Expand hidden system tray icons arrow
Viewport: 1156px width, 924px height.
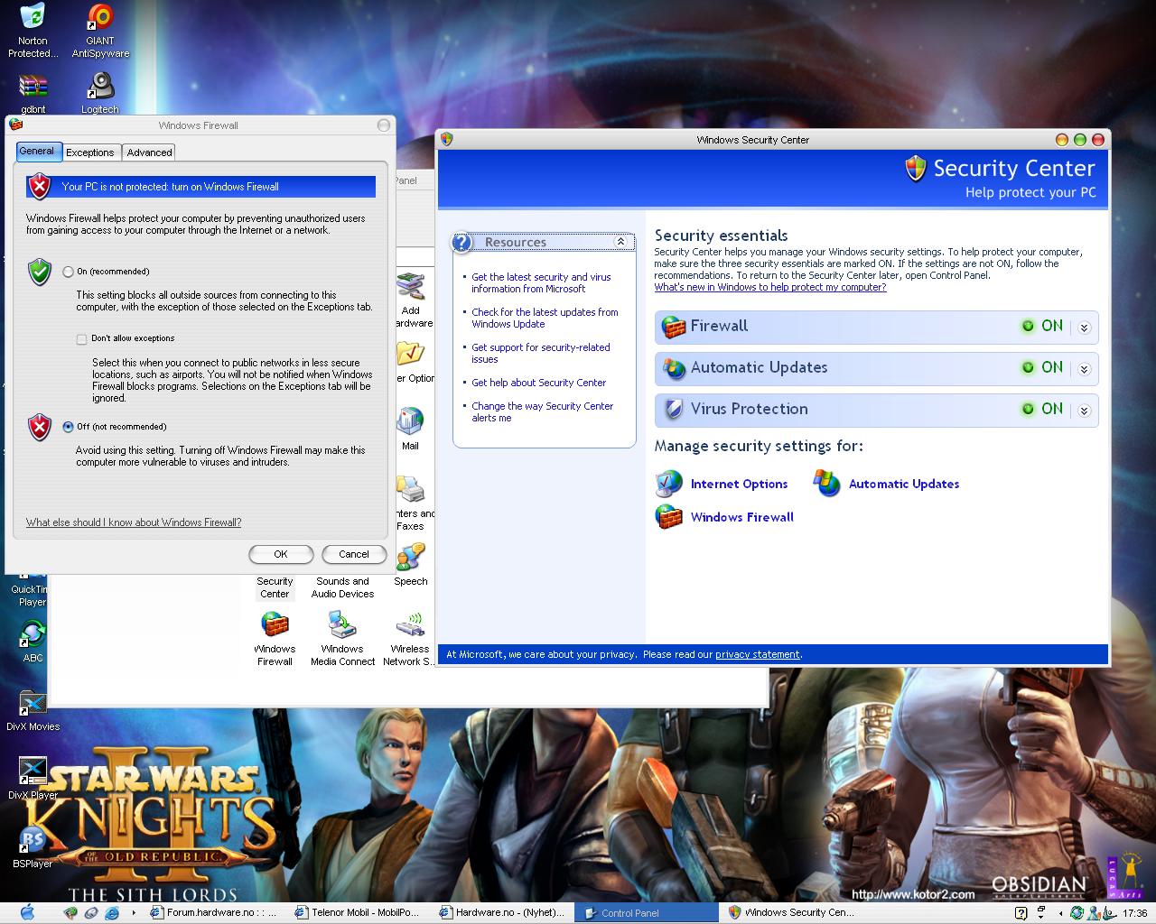click(x=1060, y=912)
